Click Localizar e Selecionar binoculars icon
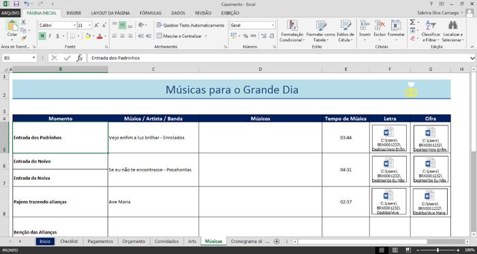Image resolution: width=477 pixels, height=254 pixels. pos(452,25)
